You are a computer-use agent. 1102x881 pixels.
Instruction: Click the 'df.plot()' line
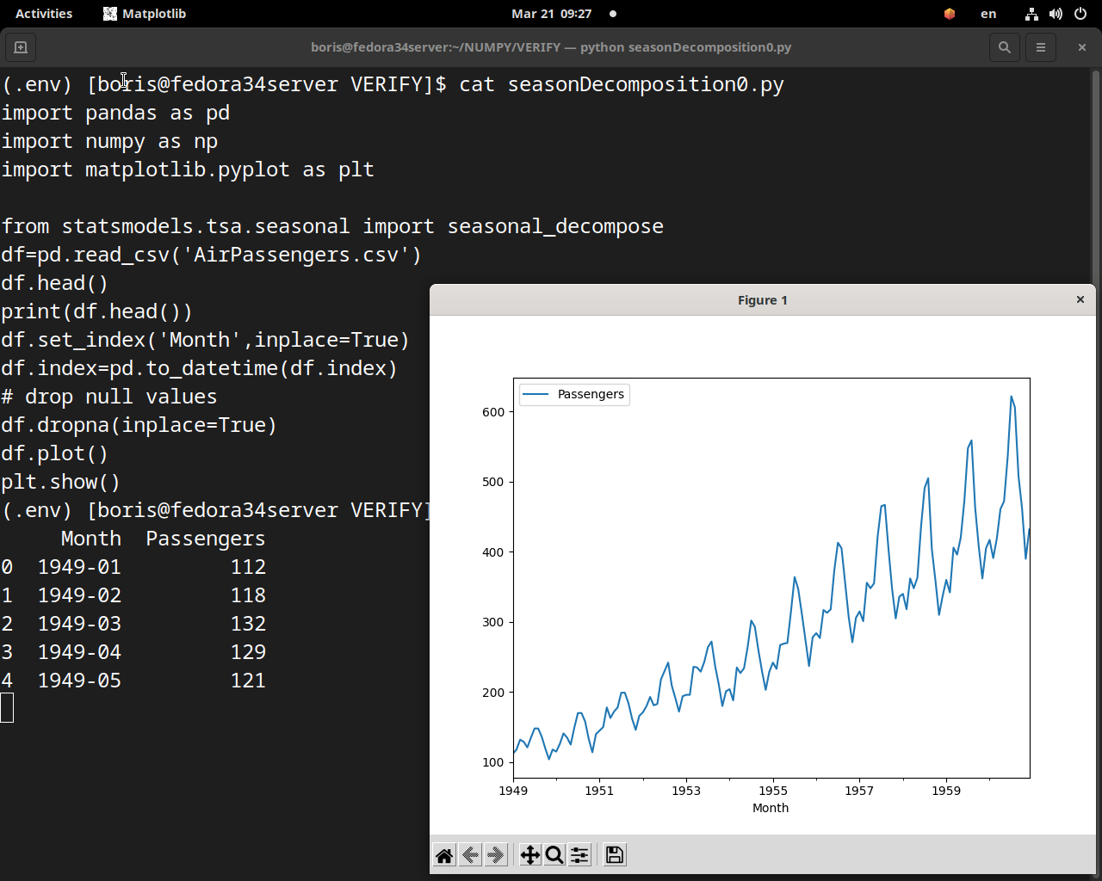pos(54,453)
